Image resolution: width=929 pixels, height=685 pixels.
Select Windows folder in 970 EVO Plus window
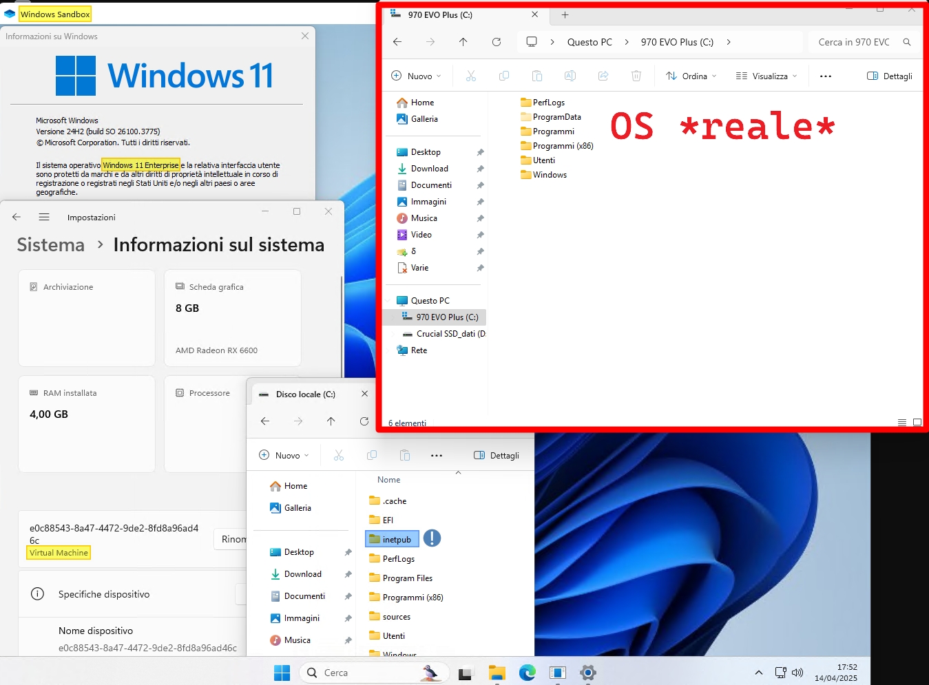pos(544,175)
